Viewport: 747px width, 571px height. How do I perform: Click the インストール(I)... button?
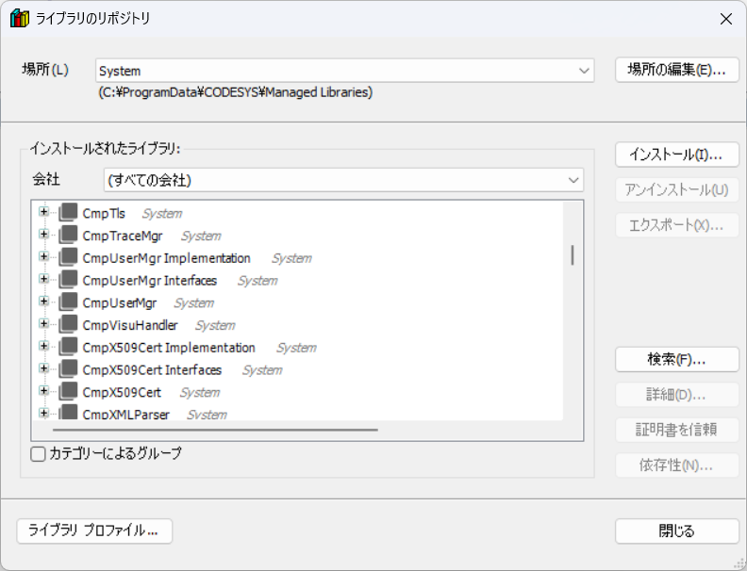point(677,155)
